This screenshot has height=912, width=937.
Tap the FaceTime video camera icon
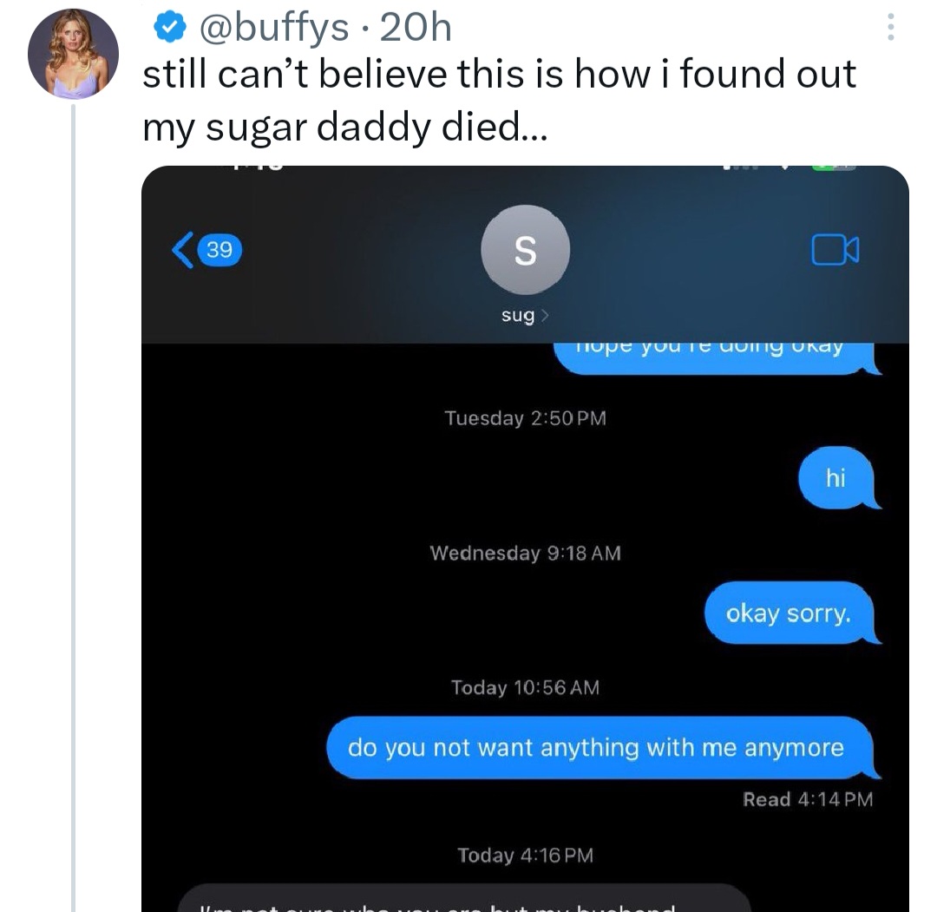[x=835, y=251]
